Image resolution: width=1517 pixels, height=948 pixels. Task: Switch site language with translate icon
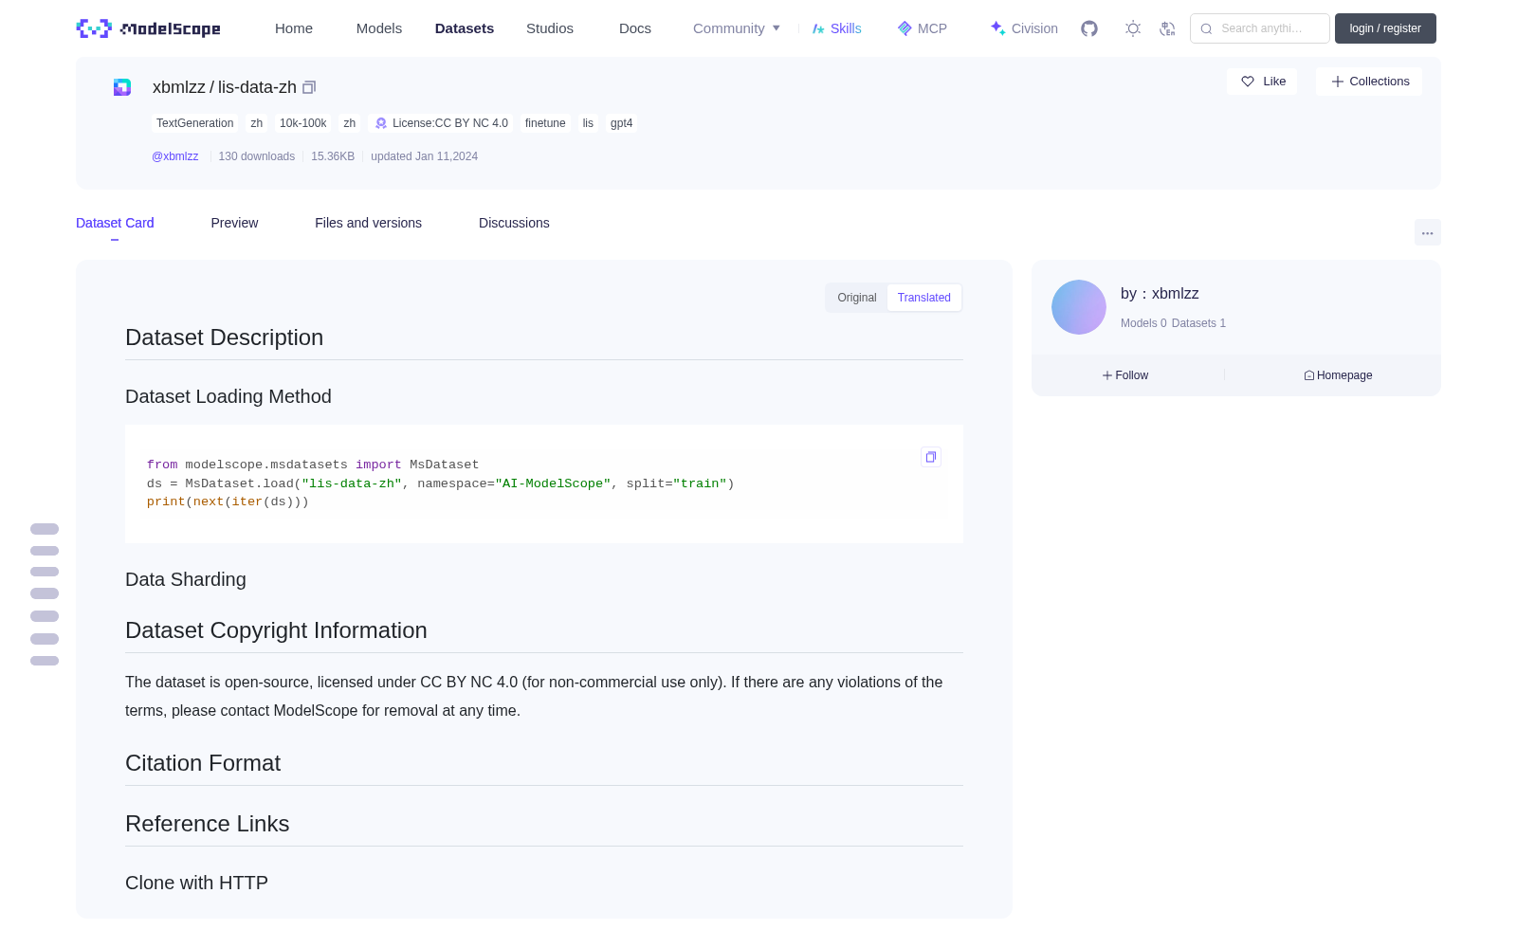(x=1167, y=28)
